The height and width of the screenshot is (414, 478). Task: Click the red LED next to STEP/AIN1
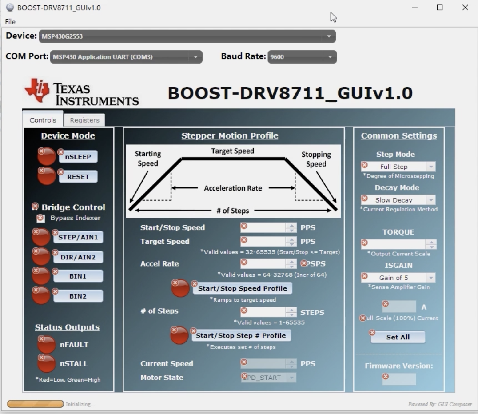click(x=41, y=237)
